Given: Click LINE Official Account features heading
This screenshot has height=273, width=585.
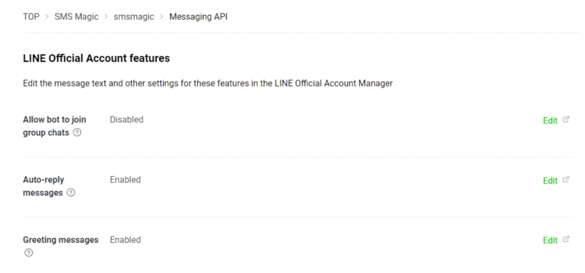Looking at the screenshot, I should tap(96, 59).
